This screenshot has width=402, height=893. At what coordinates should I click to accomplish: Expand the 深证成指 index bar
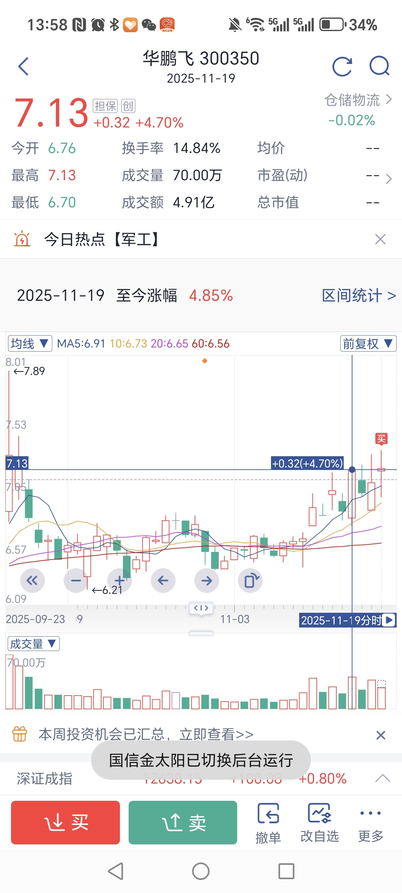click(x=383, y=778)
